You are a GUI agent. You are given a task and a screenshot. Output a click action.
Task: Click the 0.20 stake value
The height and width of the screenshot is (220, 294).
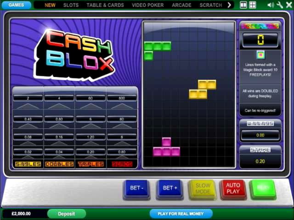(x=260, y=161)
